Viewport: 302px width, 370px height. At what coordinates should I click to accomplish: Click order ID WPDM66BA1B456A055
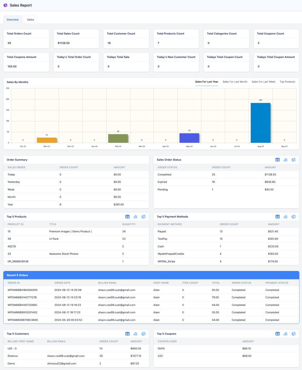tap(22, 290)
